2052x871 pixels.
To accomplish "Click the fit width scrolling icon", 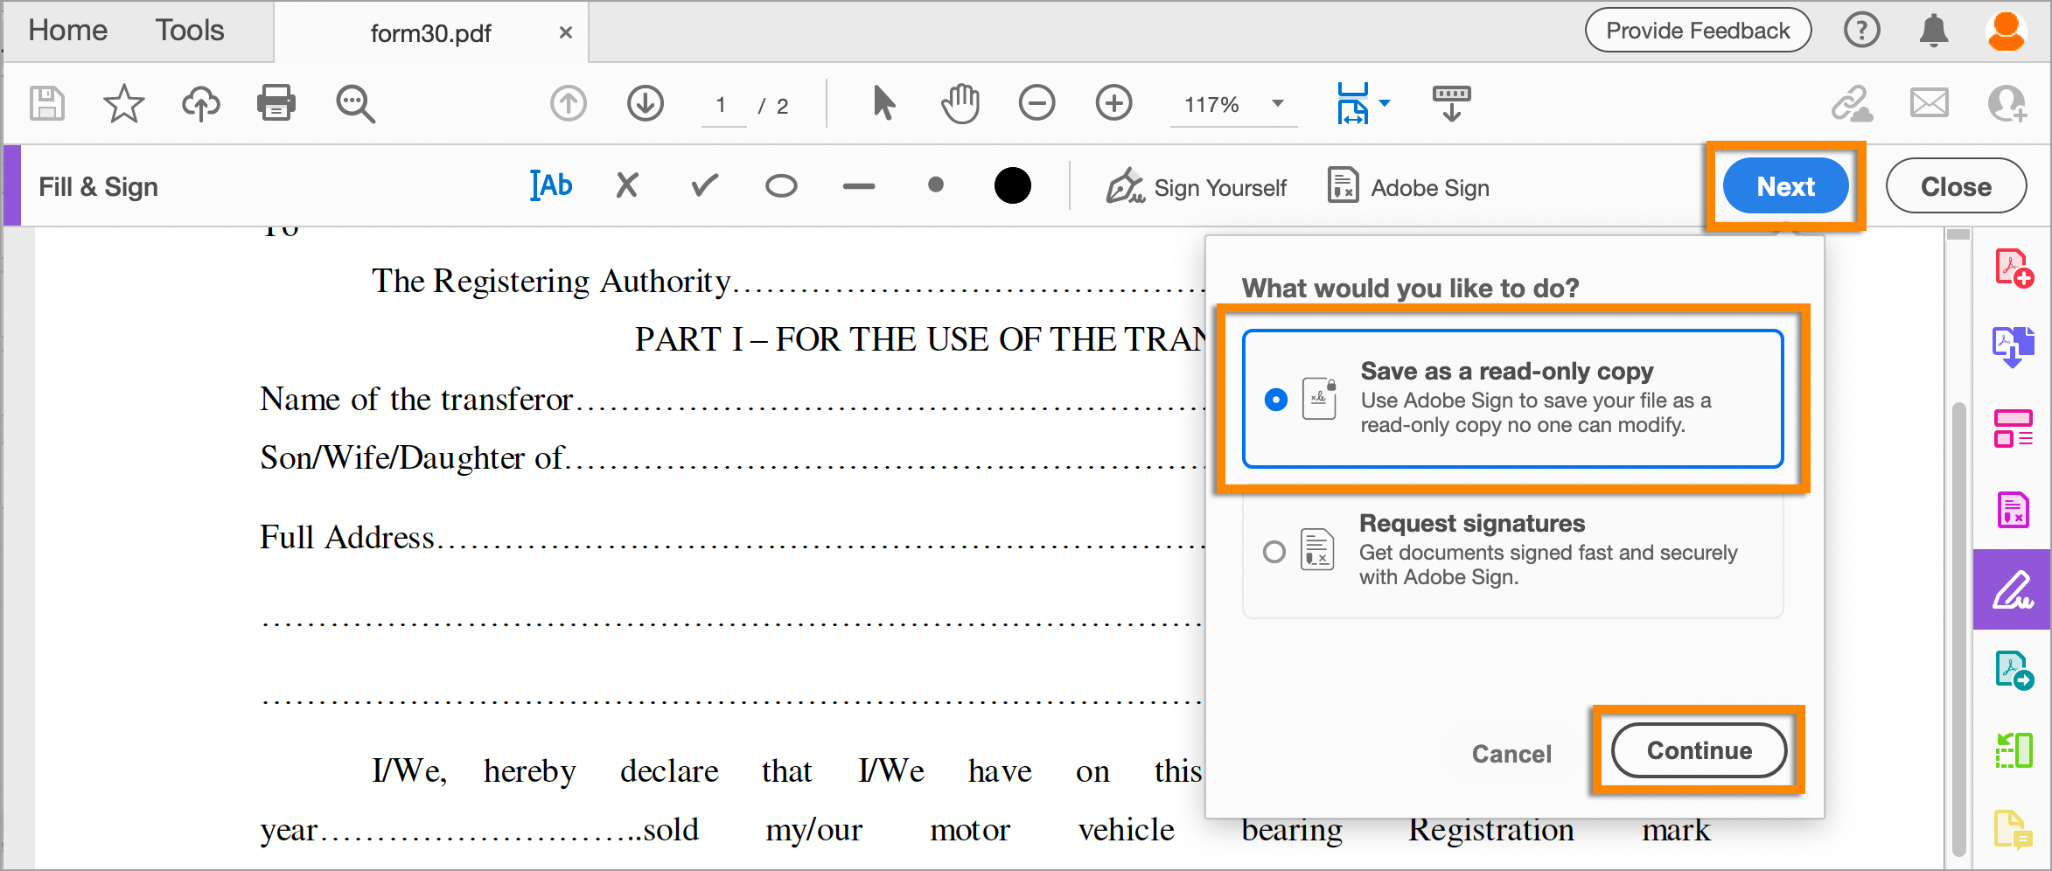I will pyautogui.click(x=1352, y=103).
